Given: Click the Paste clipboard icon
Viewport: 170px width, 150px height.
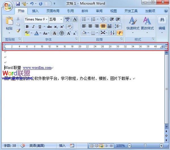Looking at the screenshot, I should (x=9, y=21).
